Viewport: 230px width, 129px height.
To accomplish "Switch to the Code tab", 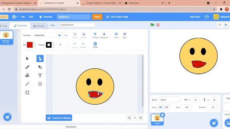I will pyautogui.click(x=4, y=26).
